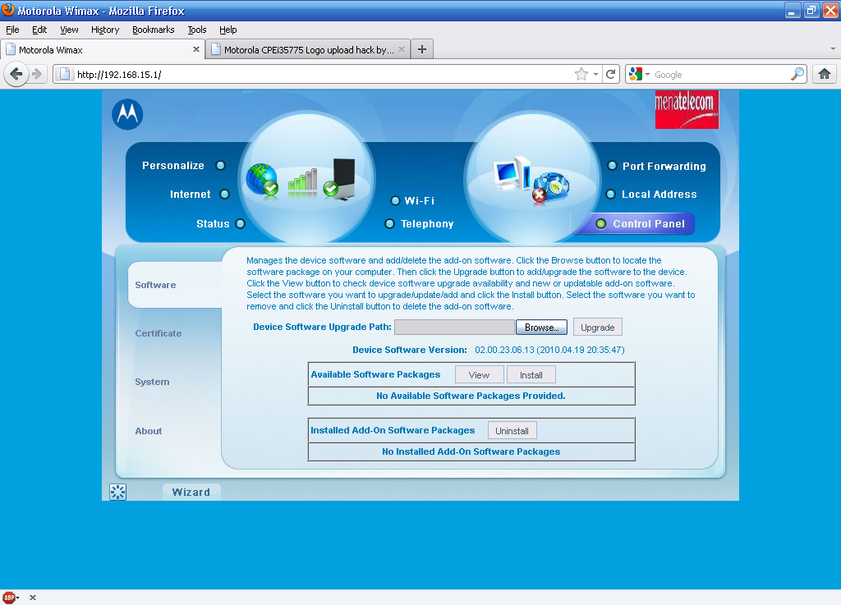Click the Upgrade button
The image size is (841, 605).
coord(598,327)
